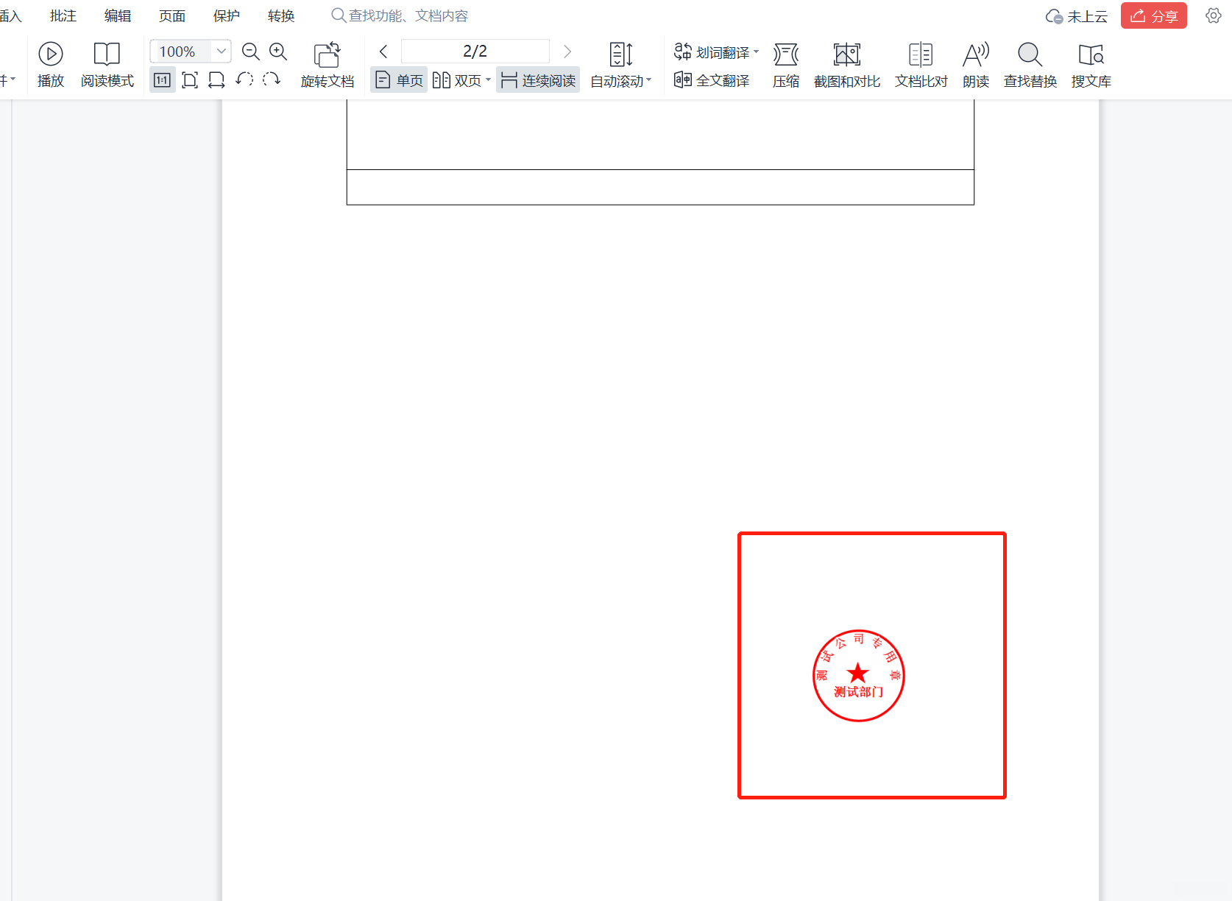Open 查找替换 find and replace

(x=1030, y=65)
